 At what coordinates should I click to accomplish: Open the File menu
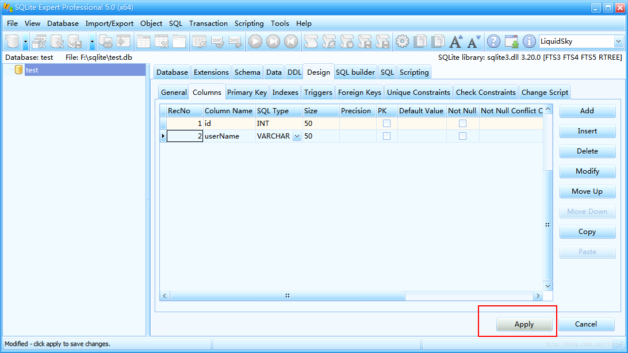pyautogui.click(x=13, y=23)
